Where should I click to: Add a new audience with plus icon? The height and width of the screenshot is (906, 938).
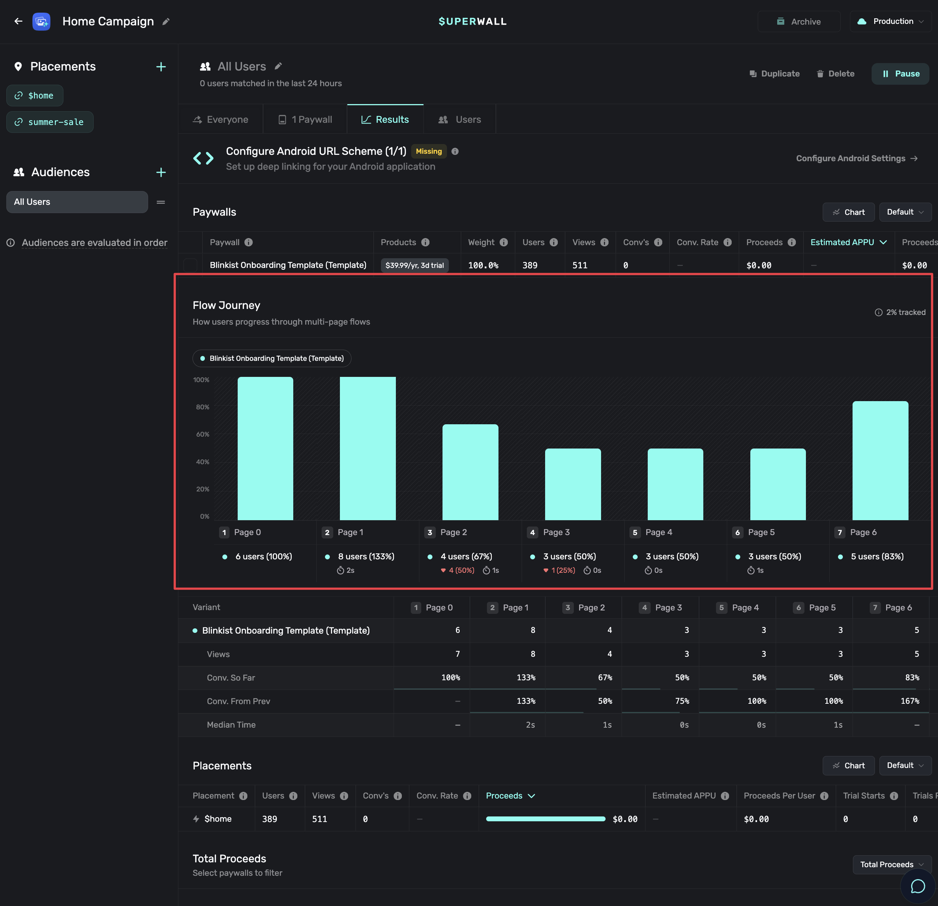coord(161,172)
